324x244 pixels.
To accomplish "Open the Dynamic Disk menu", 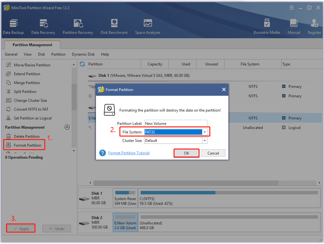I will (x=83, y=54).
